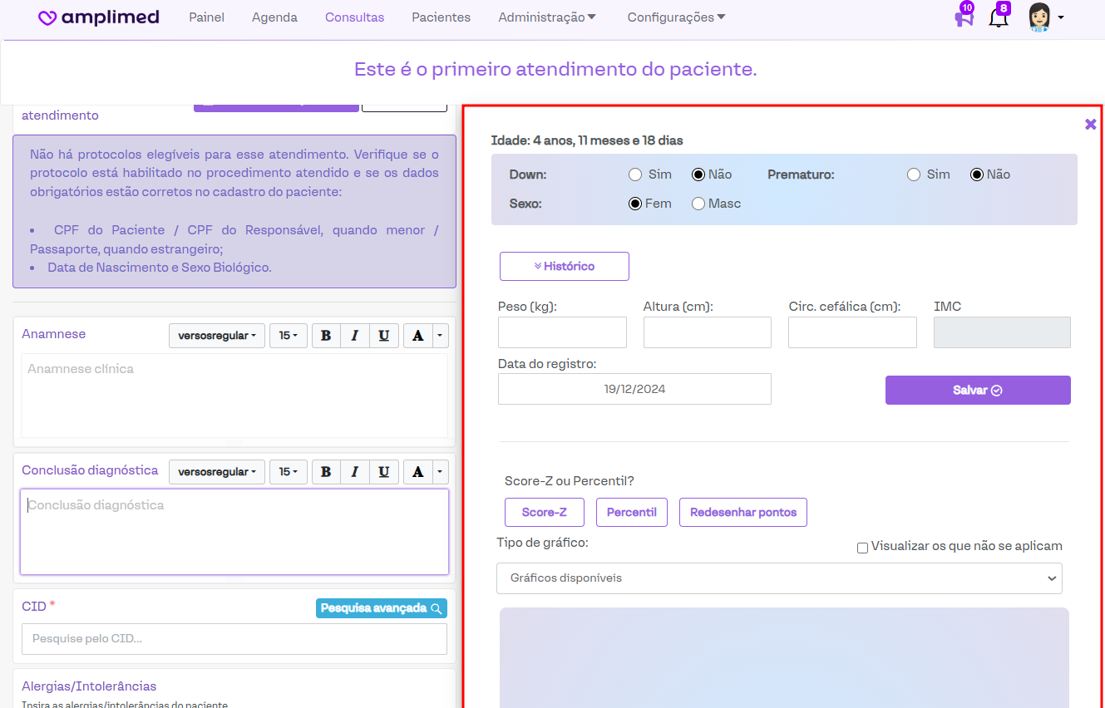Open the Tipo de gráfico dropdown
This screenshot has height=708, width=1105.
tap(779, 578)
